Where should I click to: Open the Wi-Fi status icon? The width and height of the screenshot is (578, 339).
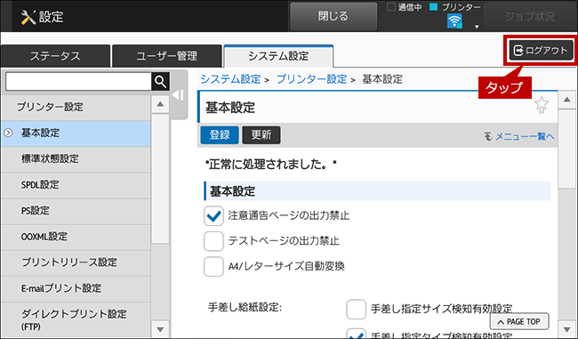coord(454,21)
